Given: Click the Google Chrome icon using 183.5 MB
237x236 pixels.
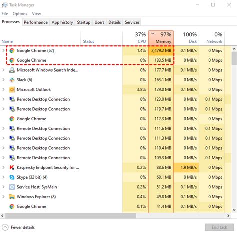Looking at the screenshot, I should (12, 60).
